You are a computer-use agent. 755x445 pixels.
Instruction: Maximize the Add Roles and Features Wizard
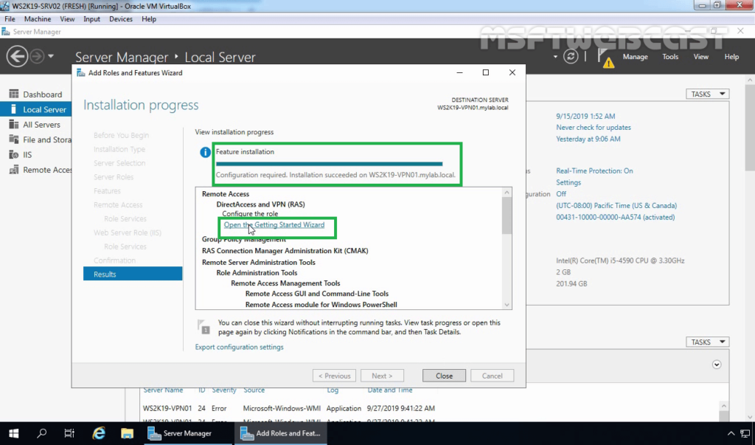tap(485, 72)
